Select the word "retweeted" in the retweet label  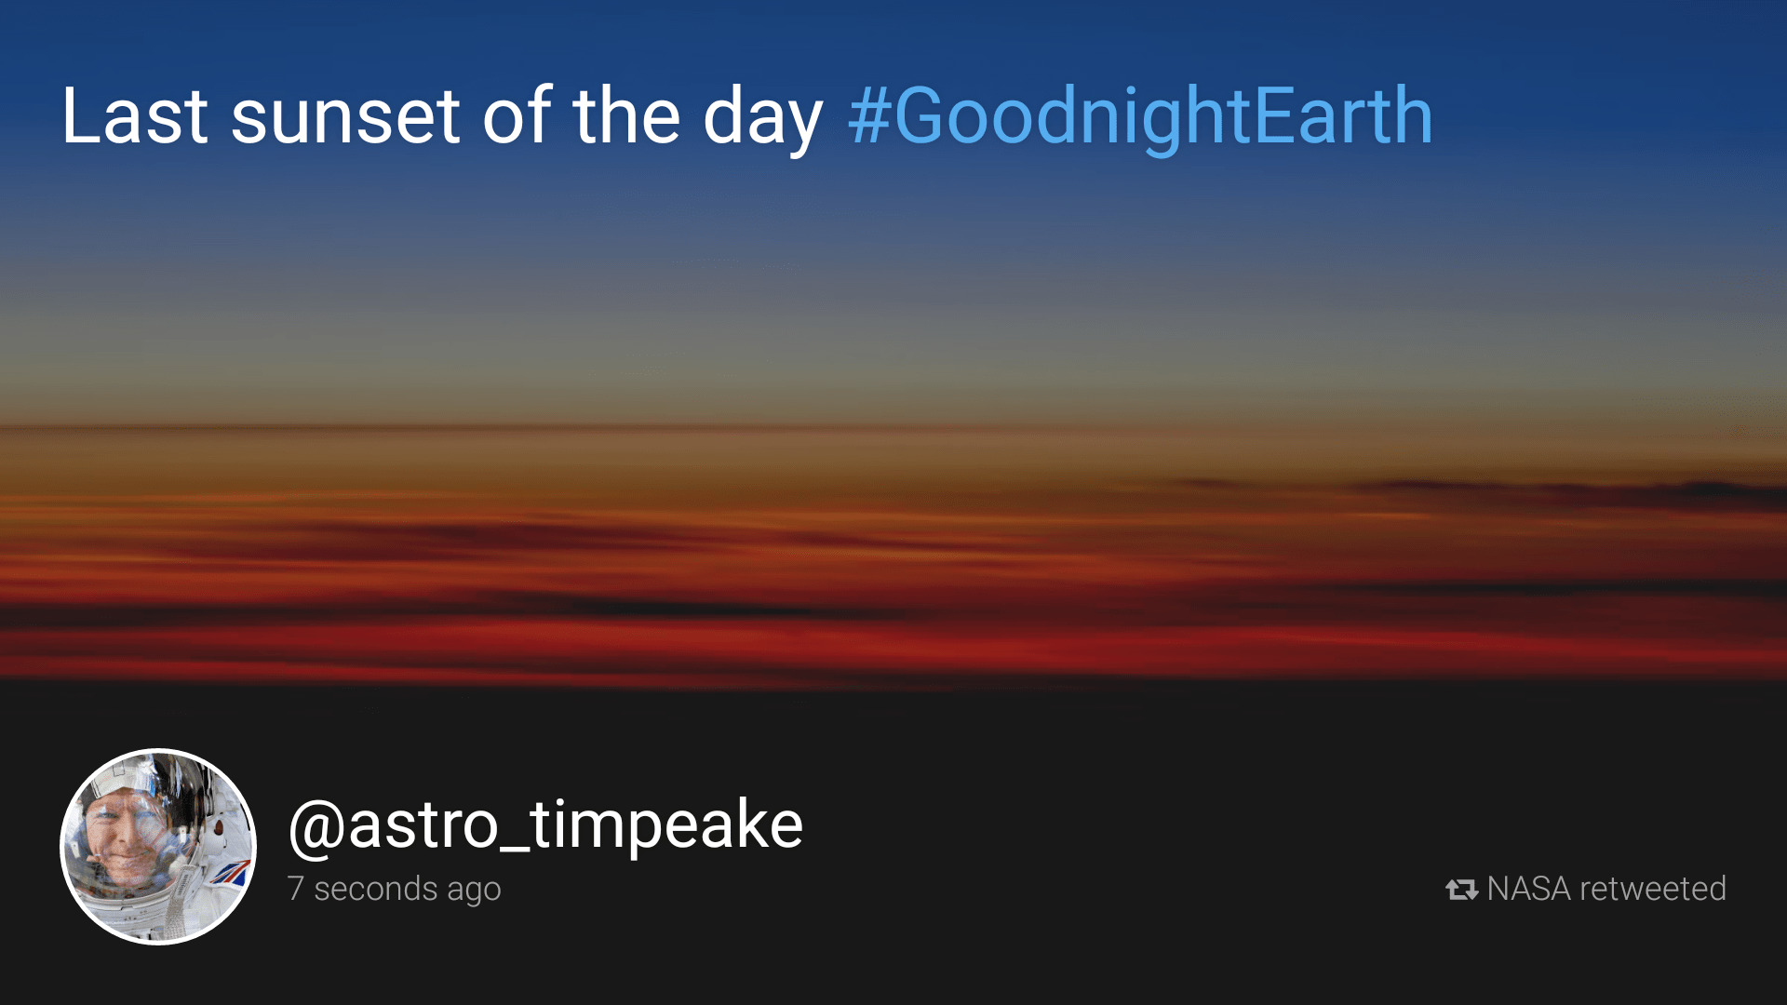(1653, 889)
